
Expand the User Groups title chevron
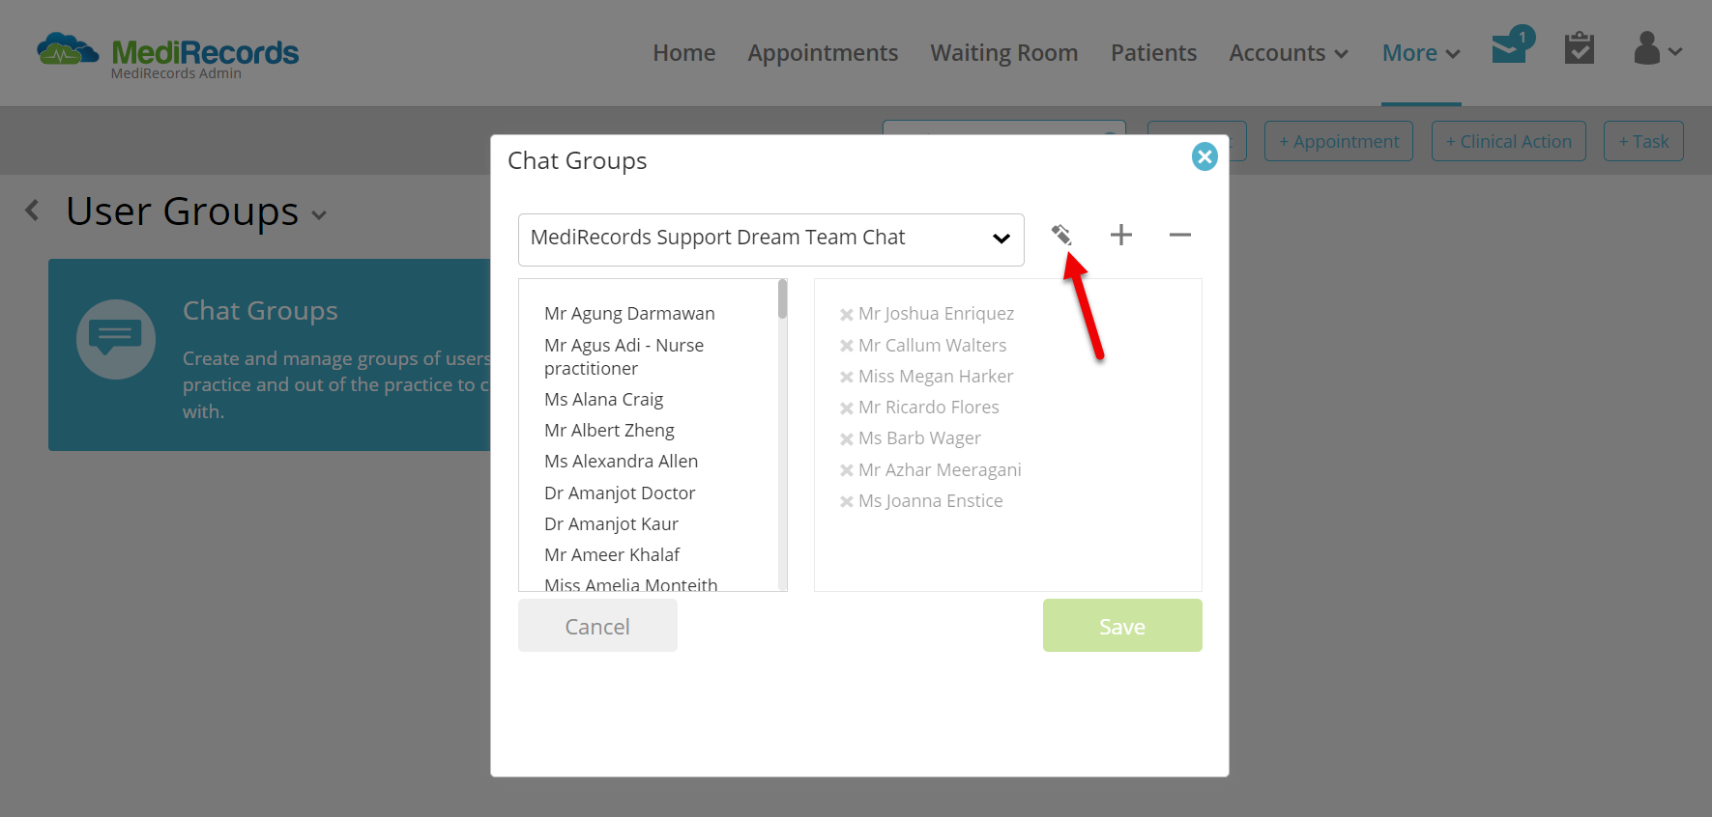319,216
